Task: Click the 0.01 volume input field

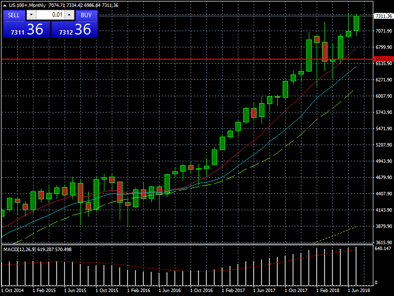Action: [x=50, y=15]
